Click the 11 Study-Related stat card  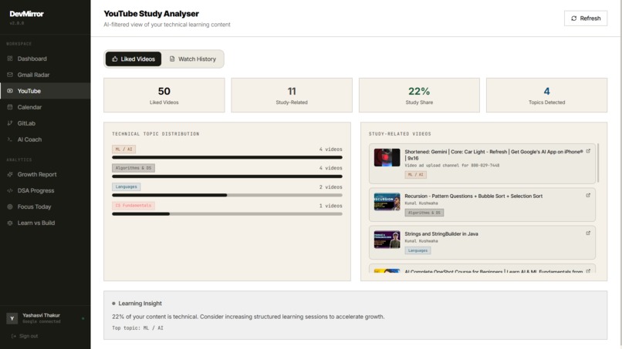[x=292, y=95]
